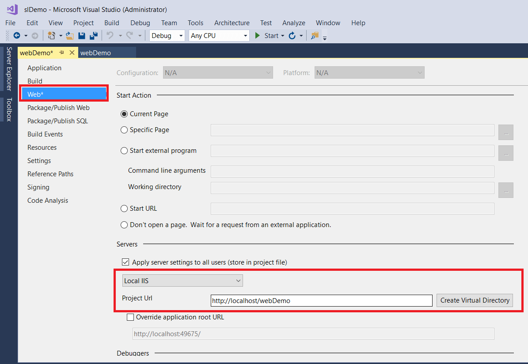Open the Platform N/A dropdown
This screenshot has height=364, width=528.
click(x=369, y=72)
